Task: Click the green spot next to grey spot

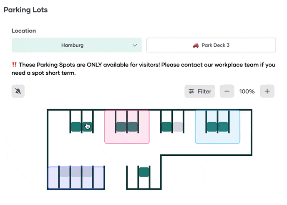Action: pos(166,127)
